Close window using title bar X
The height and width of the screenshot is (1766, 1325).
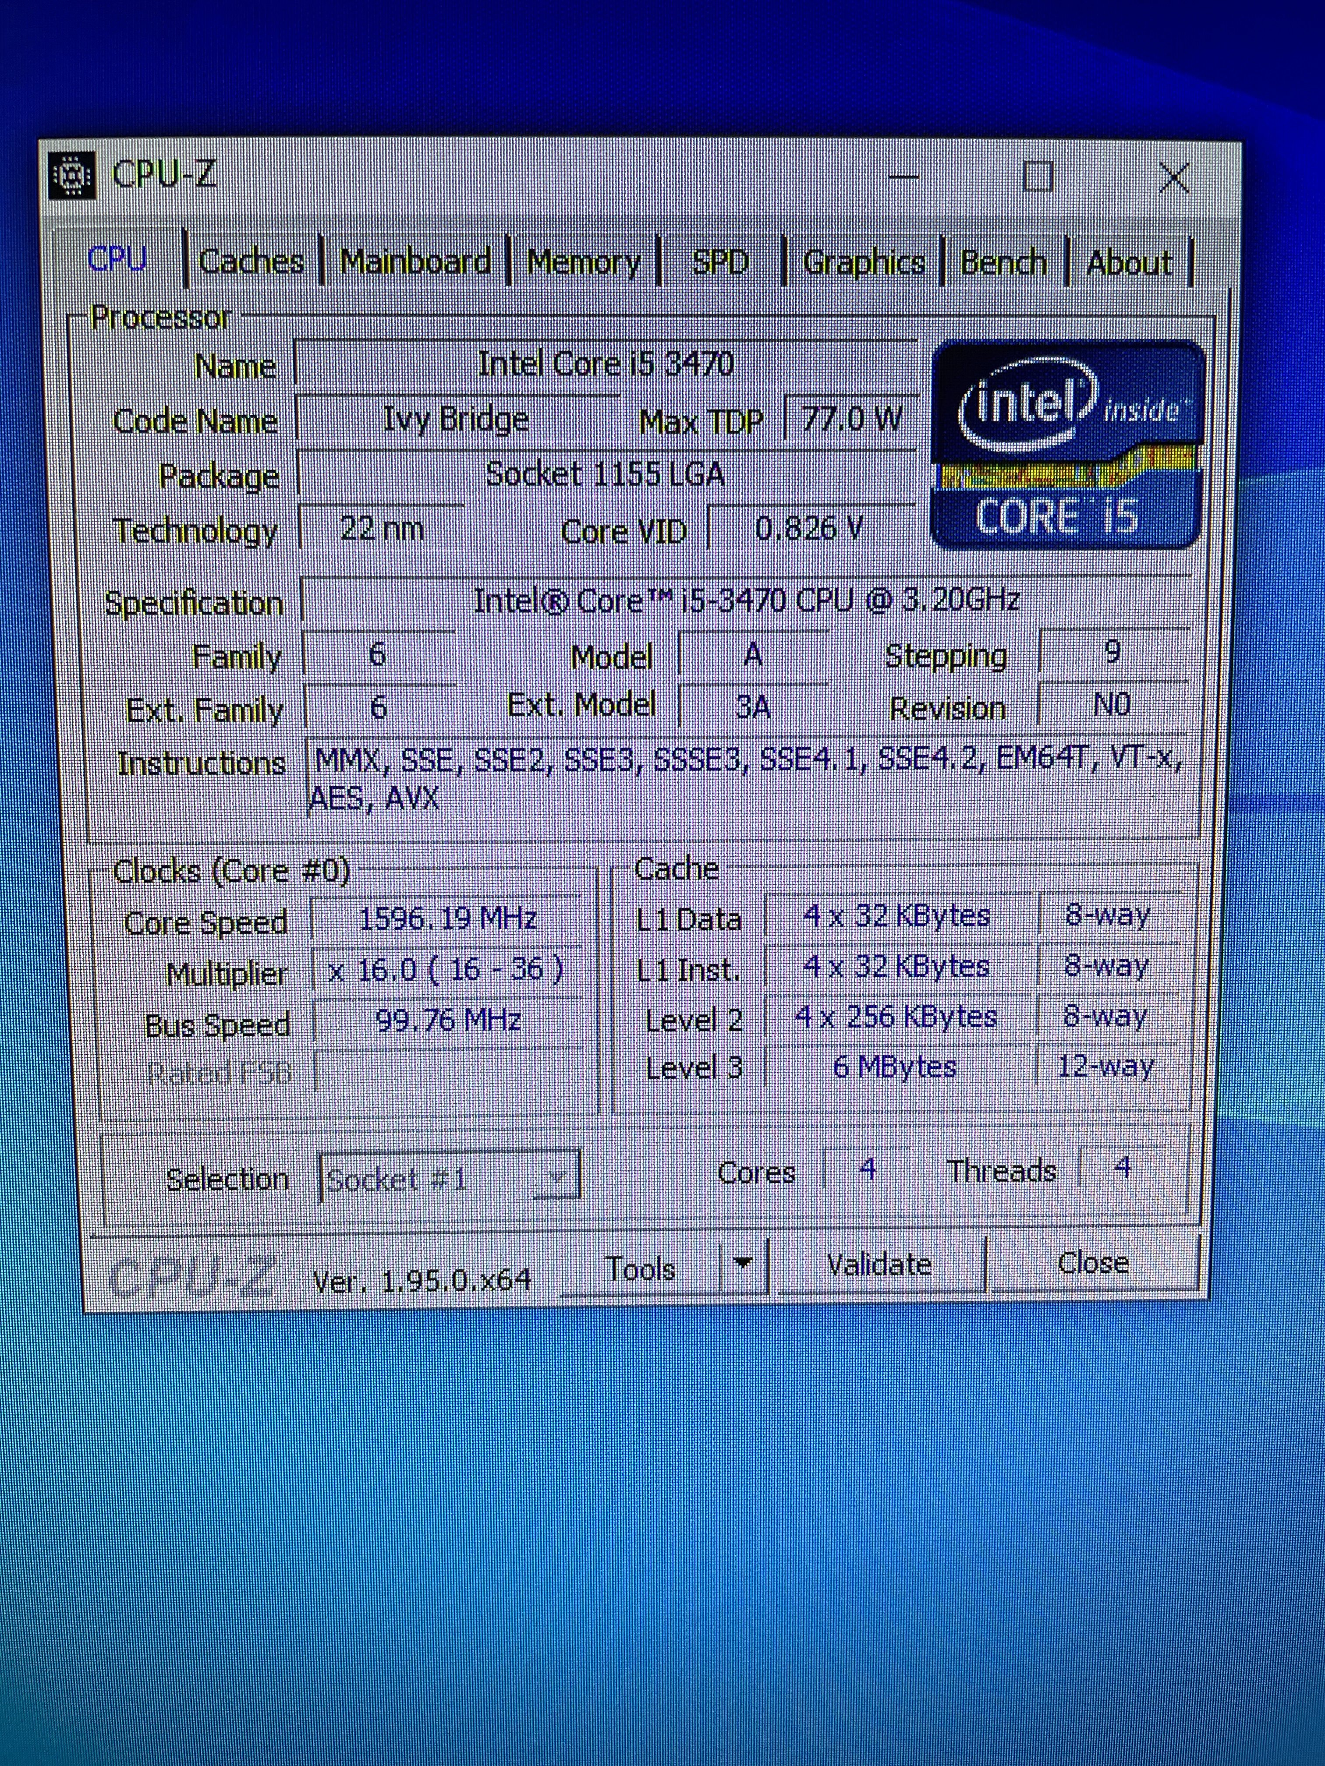click(1173, 177)
